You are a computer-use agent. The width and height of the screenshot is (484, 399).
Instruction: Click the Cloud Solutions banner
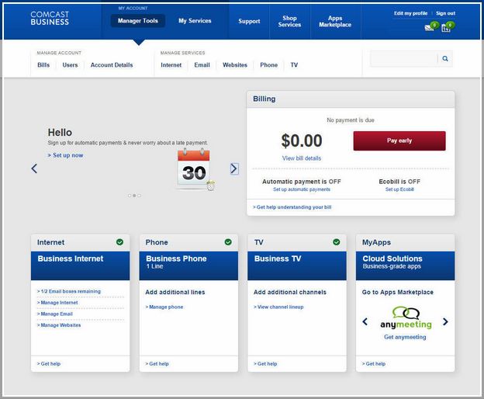coord(406,265)
